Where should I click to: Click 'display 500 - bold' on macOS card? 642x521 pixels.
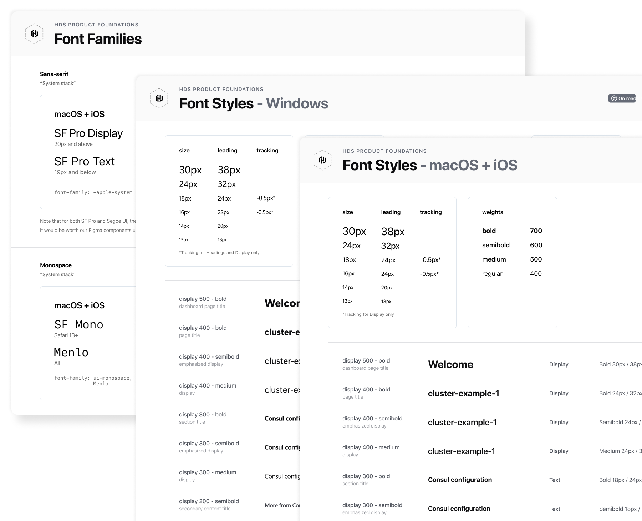click(366, 361)
